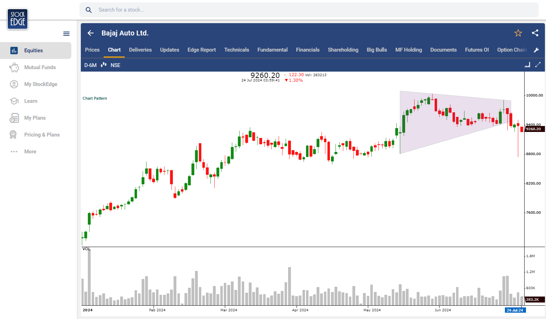Open the Fundamental tab
The height and width of the screenshot is (319, 546).
[x=272, y=50]
